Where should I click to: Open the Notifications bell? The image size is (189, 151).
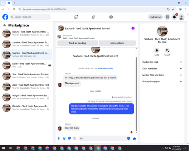point(174,17)
